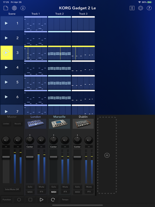Click the London volume fader

(x=30, y=157)
